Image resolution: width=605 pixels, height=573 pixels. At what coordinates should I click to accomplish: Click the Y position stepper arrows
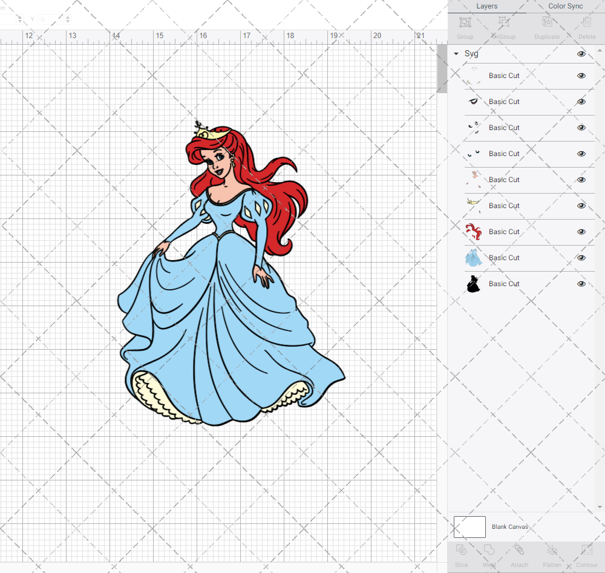pyautogui.click(x=68, y=19)
